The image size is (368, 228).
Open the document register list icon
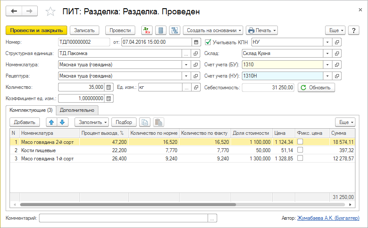[161, 30]
